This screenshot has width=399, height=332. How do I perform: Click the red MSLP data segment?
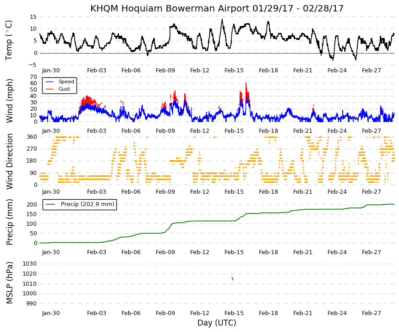coord(232,278)
